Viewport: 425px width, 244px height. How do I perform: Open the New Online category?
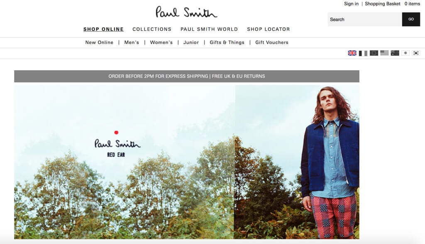point(99,42)
